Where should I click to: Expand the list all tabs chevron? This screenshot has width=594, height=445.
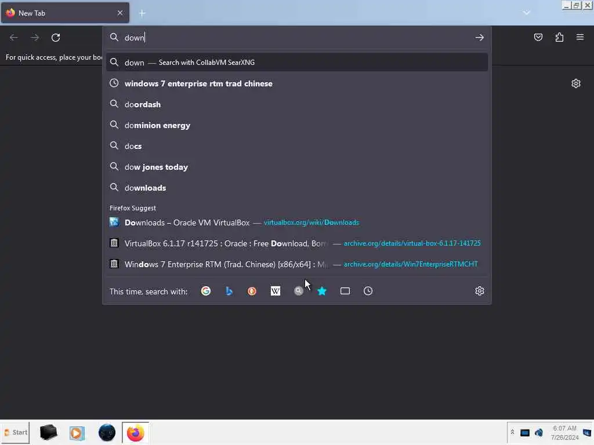click(x=527, y=13)
